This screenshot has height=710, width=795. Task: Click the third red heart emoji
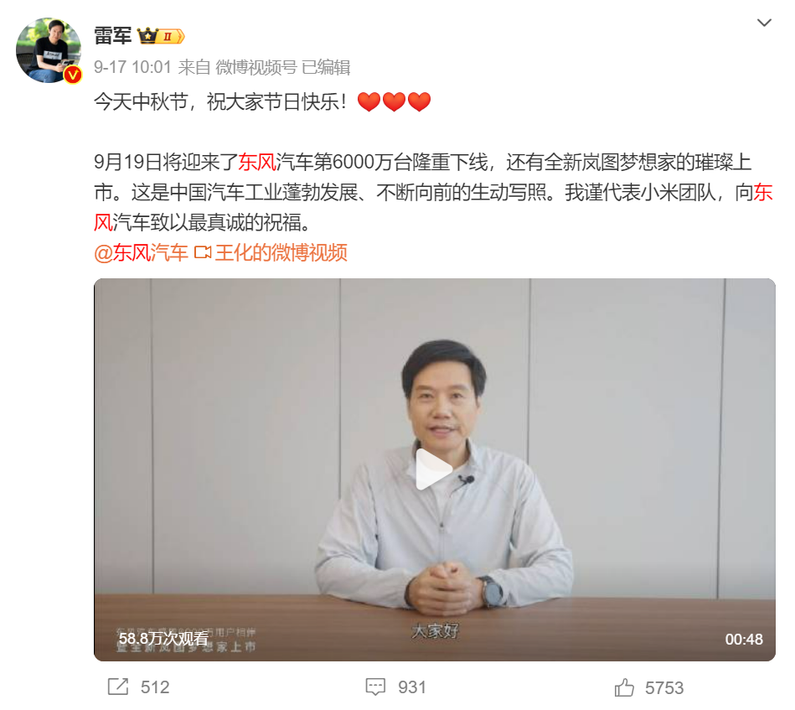point(419,101)
